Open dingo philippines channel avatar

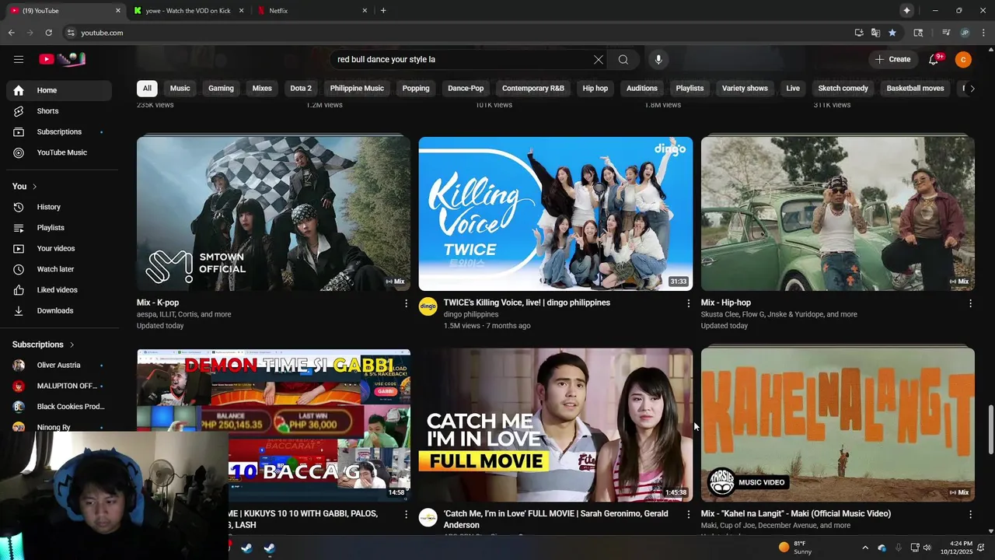pyautogui.click(x=428, y=306)
